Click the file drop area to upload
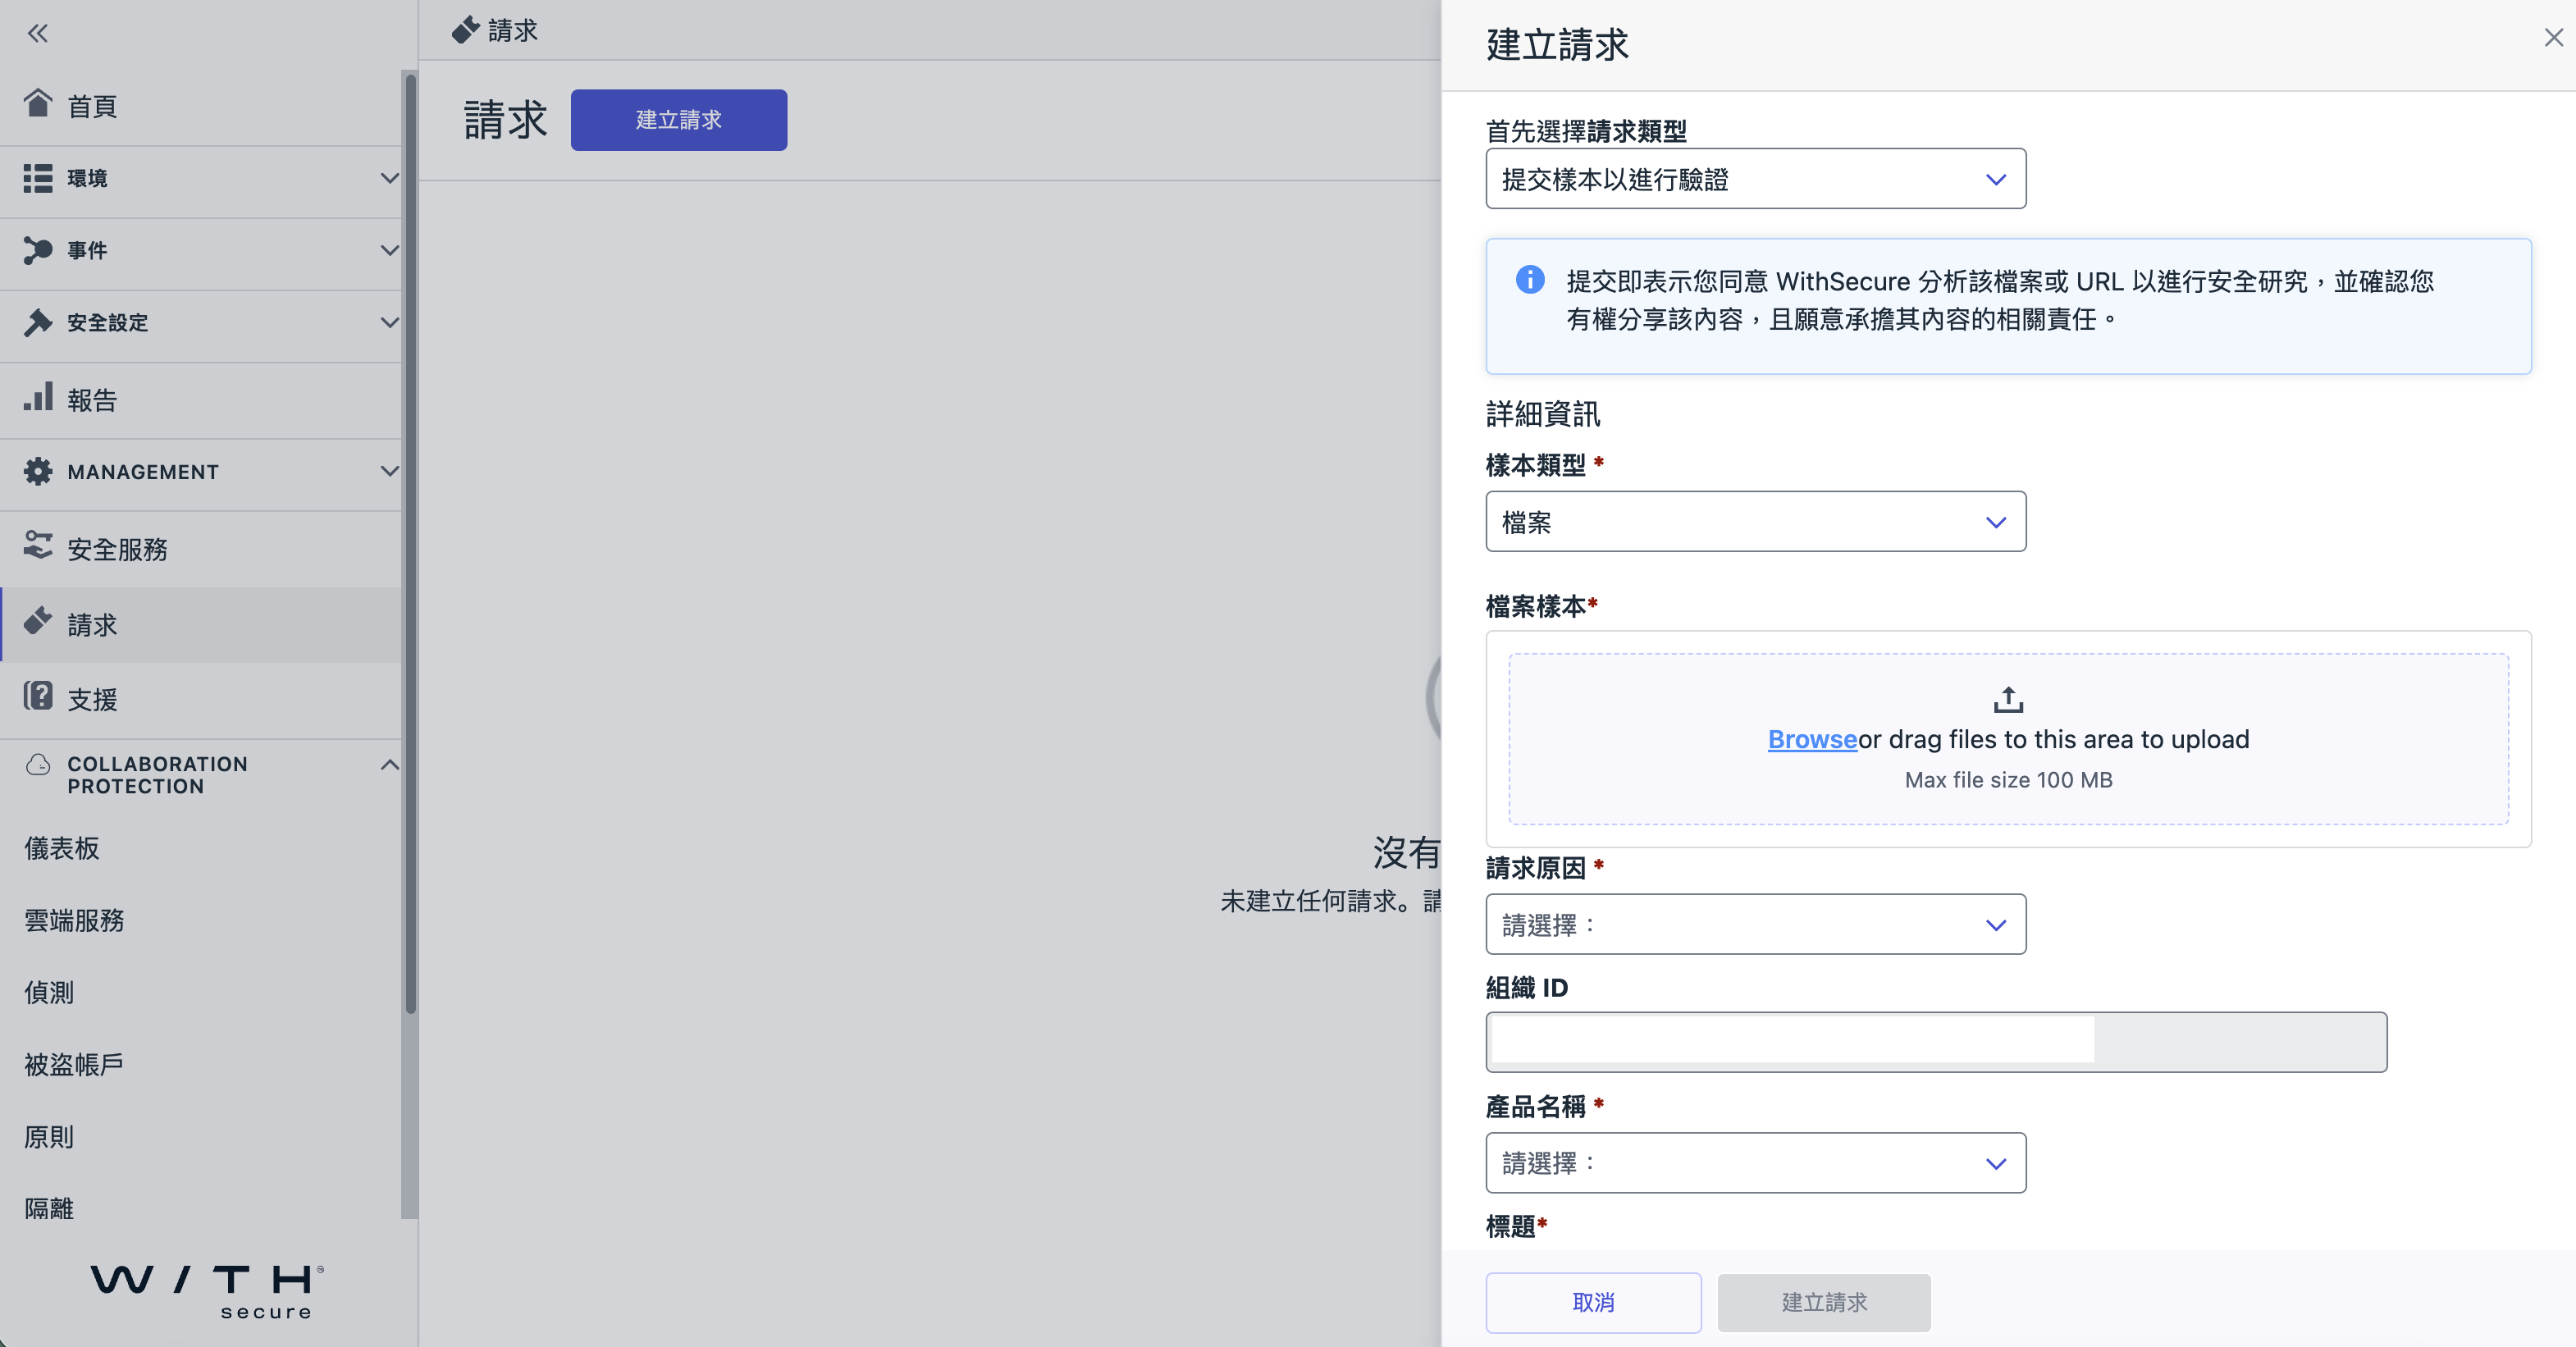The width and height of the screenshot is (2576, 1347). coord(2008,739)
